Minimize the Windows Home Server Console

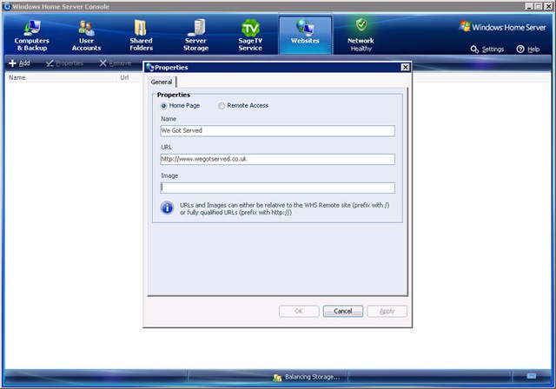(x=529, y=6)
